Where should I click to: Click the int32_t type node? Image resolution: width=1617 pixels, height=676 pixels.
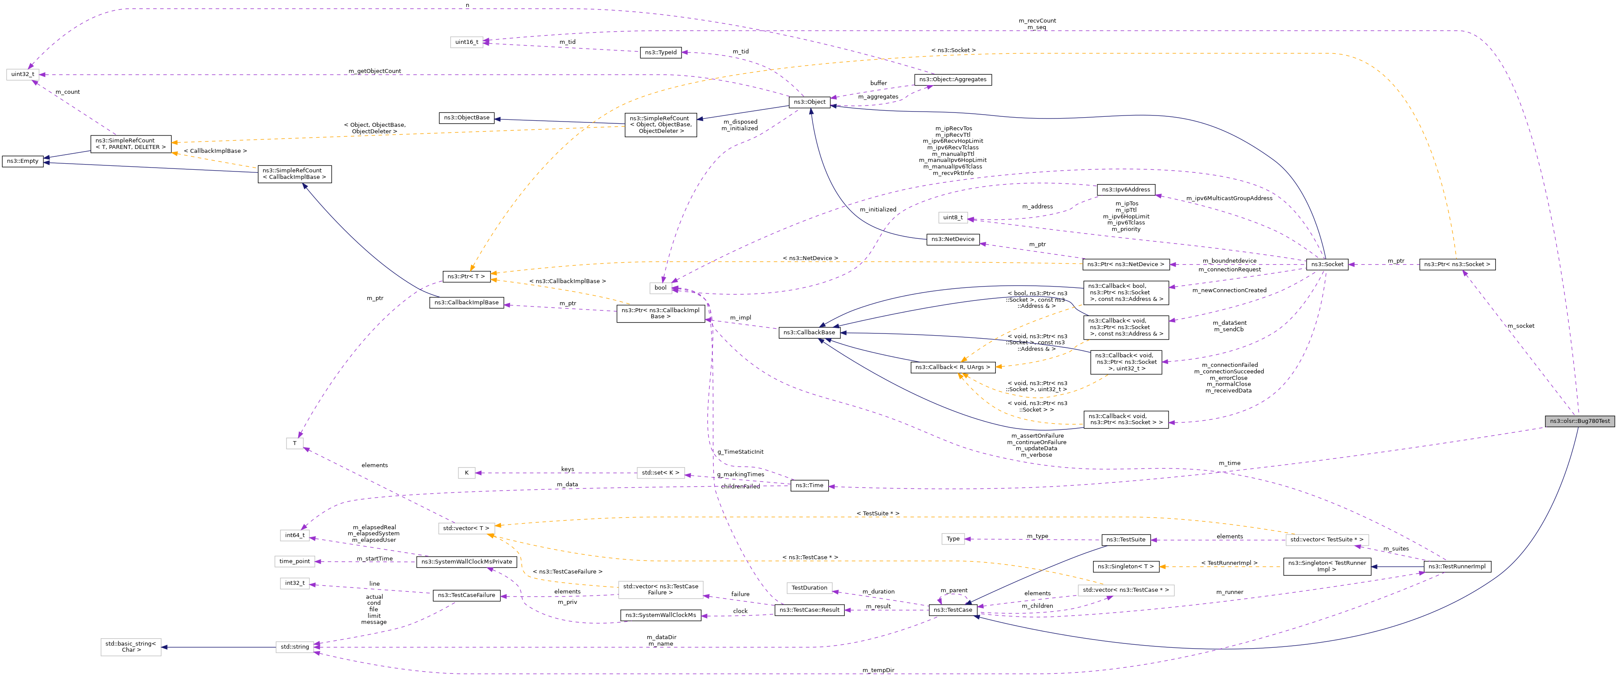[295, 583]
